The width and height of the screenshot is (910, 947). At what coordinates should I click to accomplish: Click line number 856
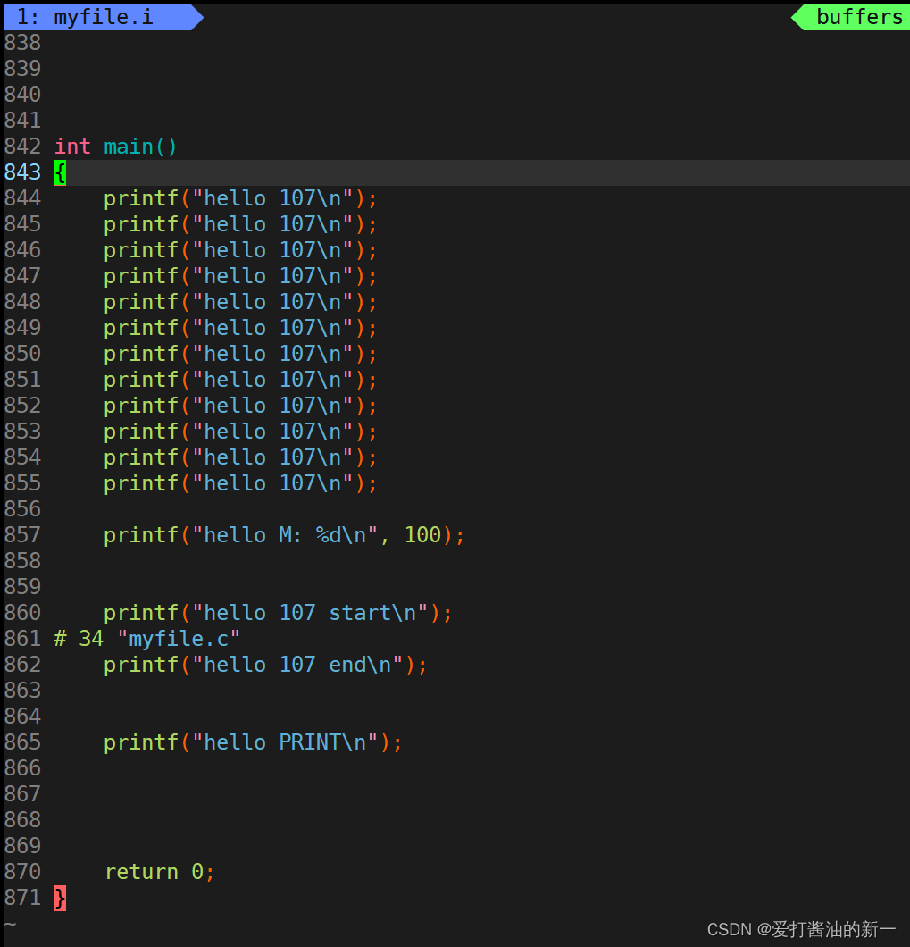click(x=22, y=509)
